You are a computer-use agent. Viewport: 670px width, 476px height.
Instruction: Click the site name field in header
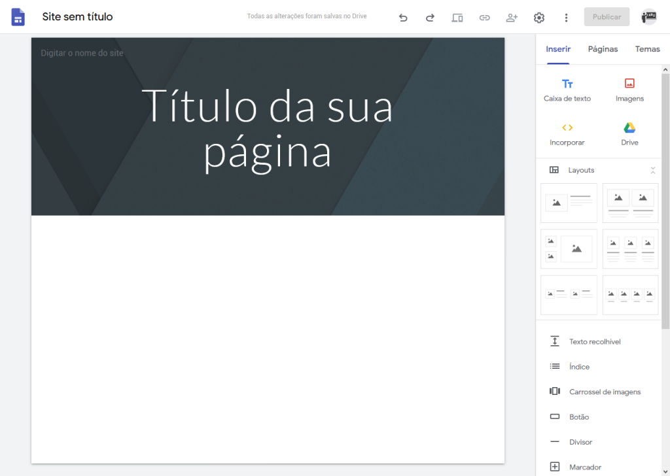point(82,53)
